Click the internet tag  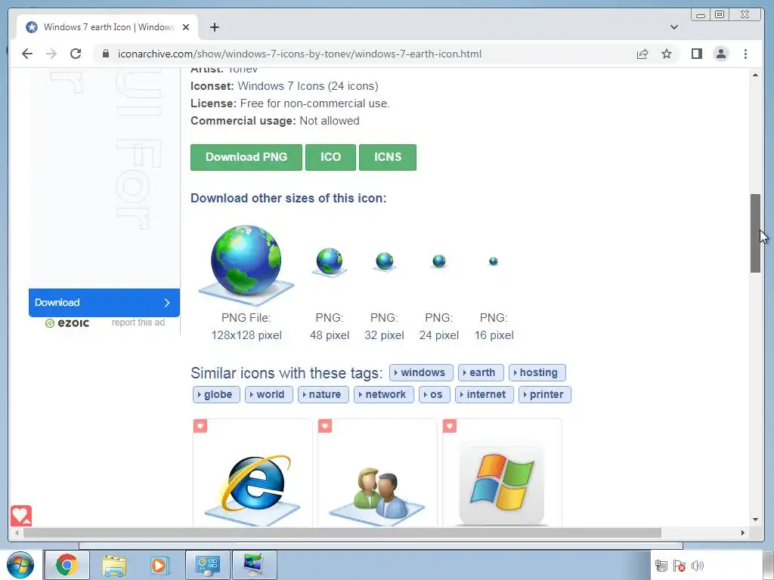tap(485, 394)
